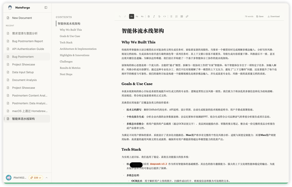Insert a bulleted list
The width and height of the screenshot is (292, 187).
point(171,16)
